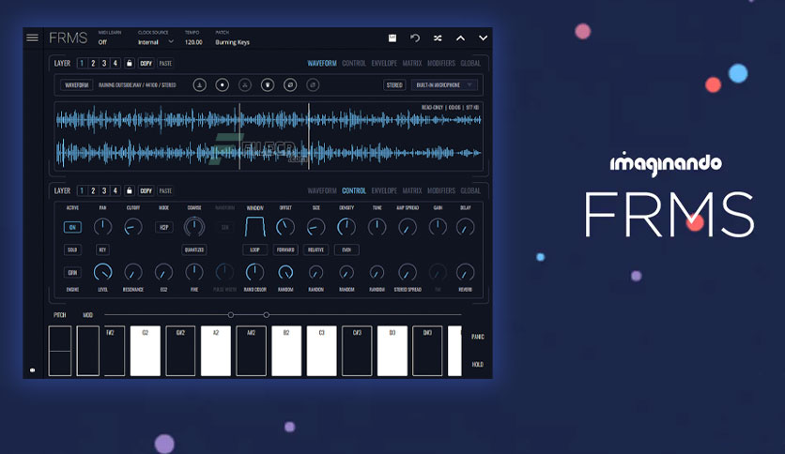Click the right handle on keyboard range slider
Screen dimensions: 785x454
click(267, 315)
